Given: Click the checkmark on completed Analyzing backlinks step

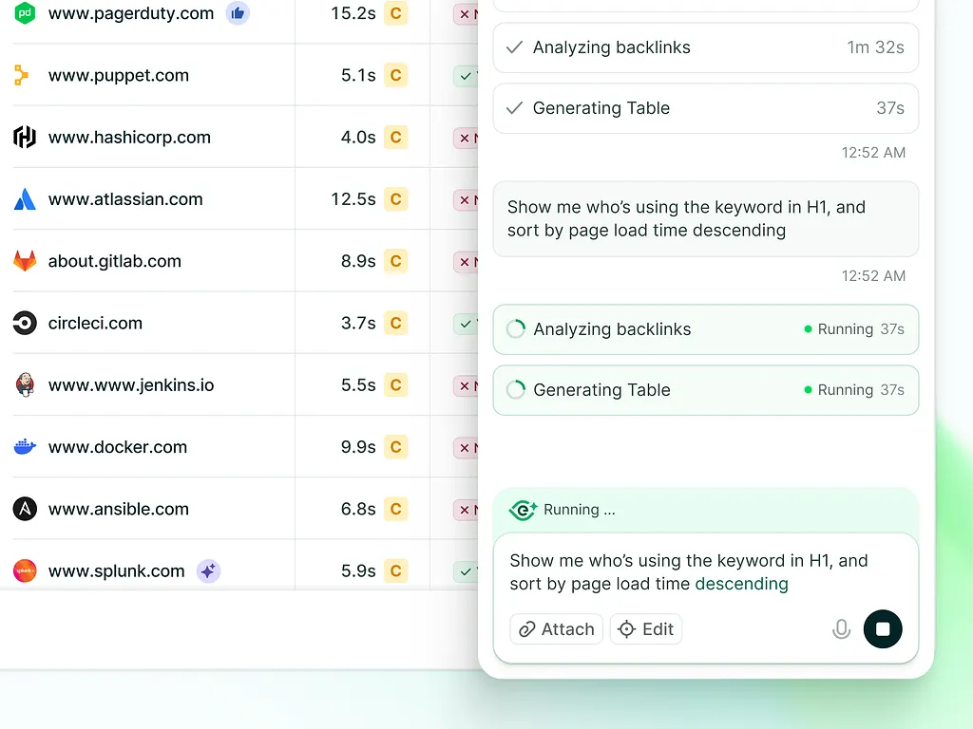Looking at the screenshot, I should pyautogui.click(x=514, y=47).
